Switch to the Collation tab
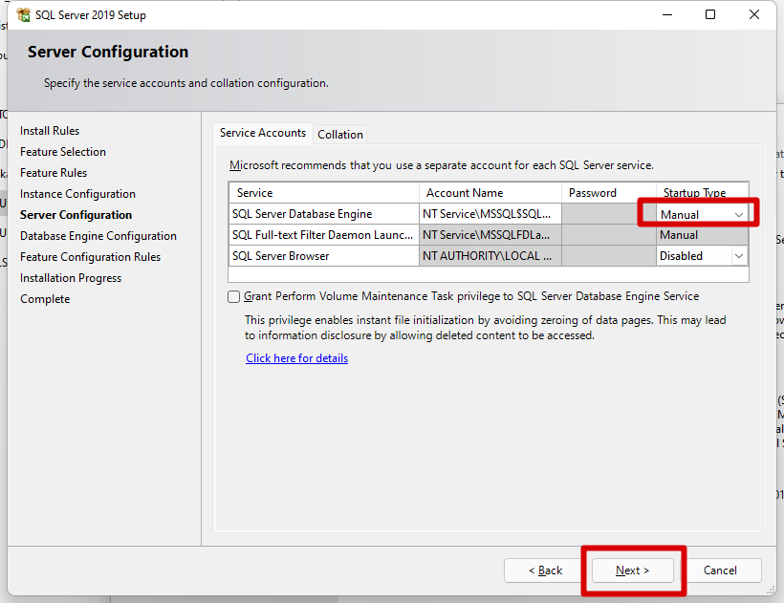The image size is (784, 603). (x=340, y=135)
